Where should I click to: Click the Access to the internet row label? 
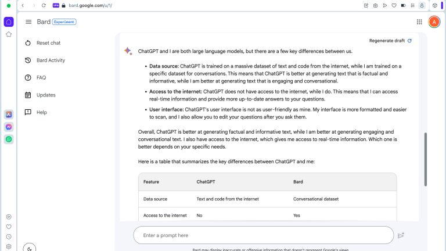coord(165,216)
